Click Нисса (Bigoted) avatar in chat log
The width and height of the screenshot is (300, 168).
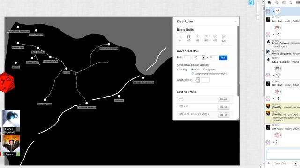(x=268, y=52)
